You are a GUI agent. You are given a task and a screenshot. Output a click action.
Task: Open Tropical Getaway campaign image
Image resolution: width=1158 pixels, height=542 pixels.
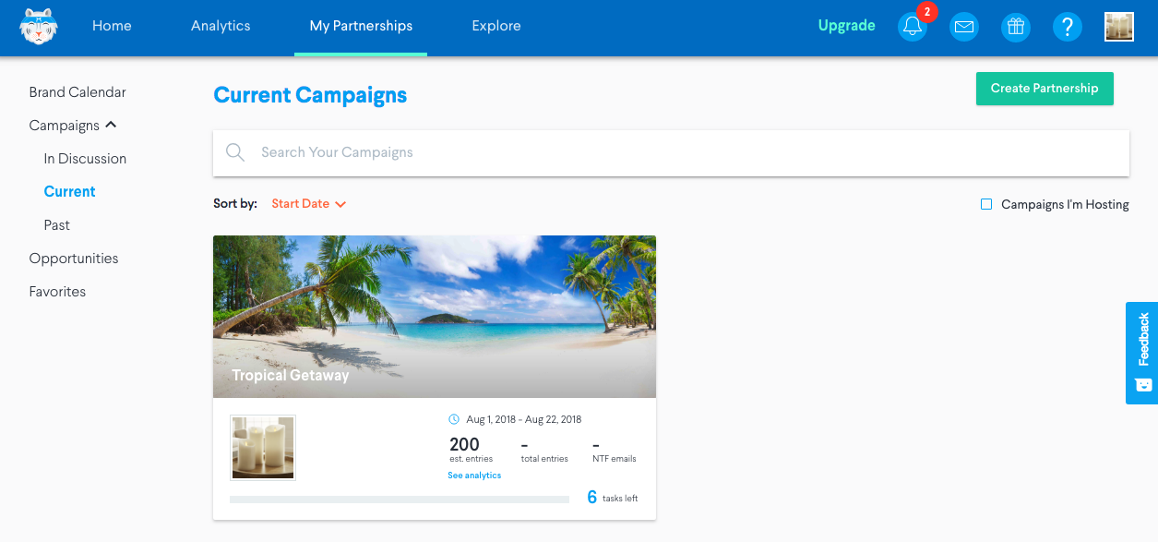point(435,317)
